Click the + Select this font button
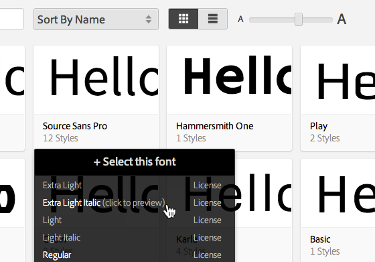This screenshot has height=262, width=375. tap(135, 162)
